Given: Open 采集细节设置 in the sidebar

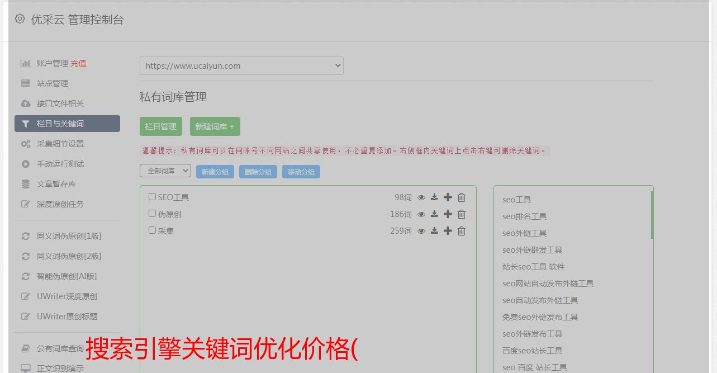Looking at the screenshot, I should tap(60, 144).
